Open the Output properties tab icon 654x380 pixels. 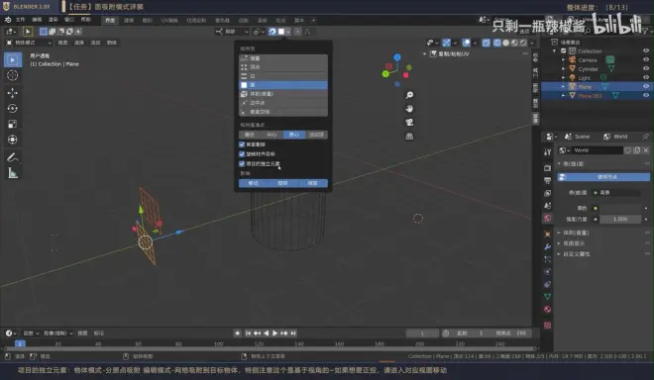coord(548,180)
